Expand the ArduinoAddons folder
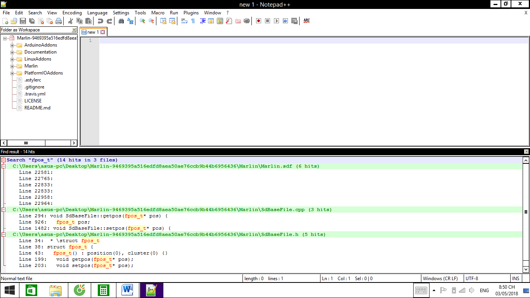Image resolution: width=530 pixels, height=298 pixels. 12,45
